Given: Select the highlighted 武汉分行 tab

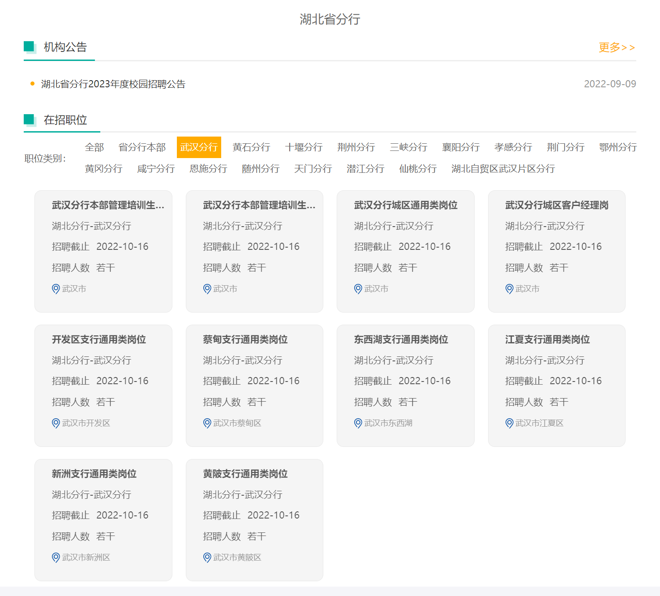Looking at the screenshot, I should (199, 147).
